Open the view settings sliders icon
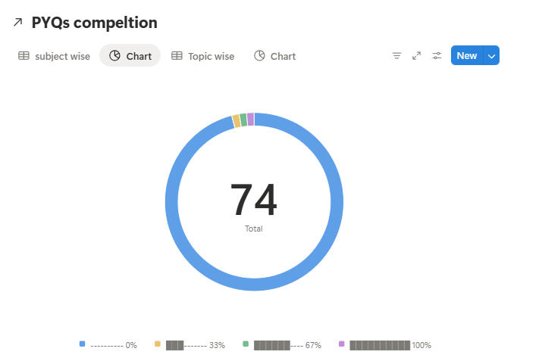The image size is (542, 364). pyautogui.click(x=437, y=56)
